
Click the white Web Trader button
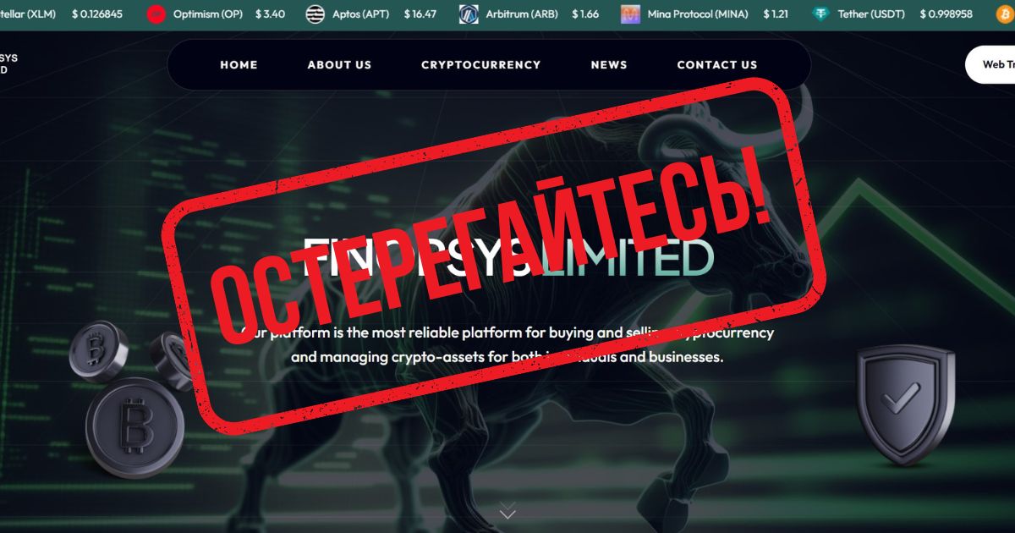pos(990,64)
